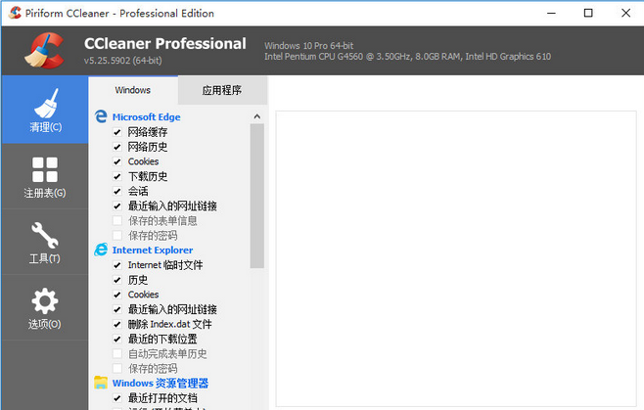Uncheck Internet 临时文件 checkbox
644x410 pixels.
coord(117,265)
